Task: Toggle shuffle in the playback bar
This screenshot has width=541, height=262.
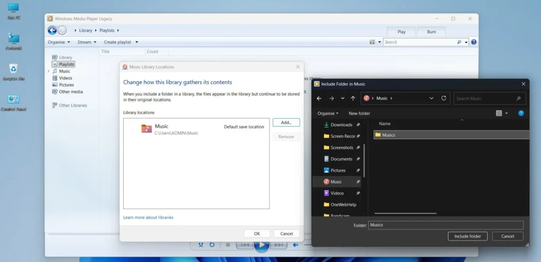Action: click(x=201, y=245)
